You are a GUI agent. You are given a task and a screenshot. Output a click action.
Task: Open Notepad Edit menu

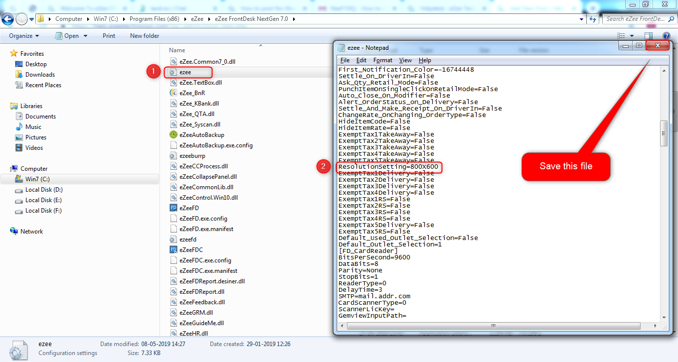(361, 60)
